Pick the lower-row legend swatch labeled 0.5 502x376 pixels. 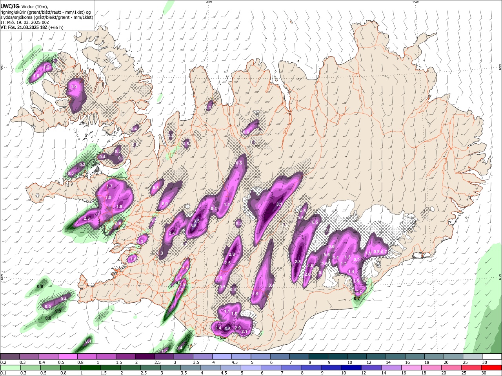(50, 367)
